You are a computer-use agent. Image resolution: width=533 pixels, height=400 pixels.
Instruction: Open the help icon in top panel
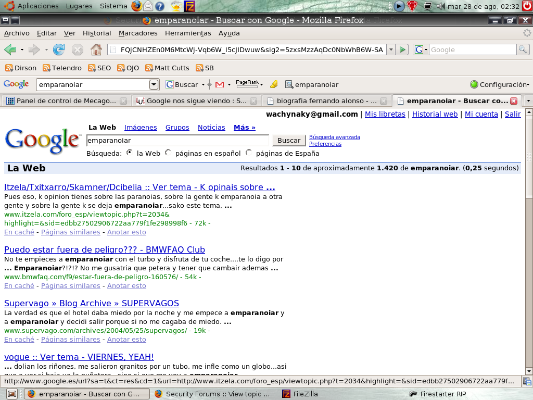(x=159, y=6)
